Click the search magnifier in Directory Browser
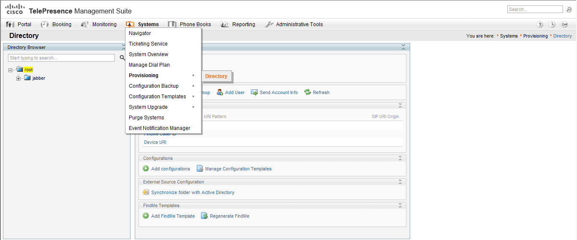This screenshot has height=240, width=577. (x=122, y=58)
